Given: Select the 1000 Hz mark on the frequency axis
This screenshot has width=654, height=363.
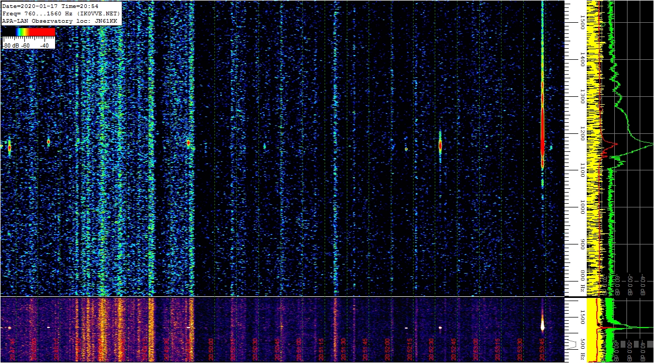Looking at the screenshot, I should click(x=581, y=207).
